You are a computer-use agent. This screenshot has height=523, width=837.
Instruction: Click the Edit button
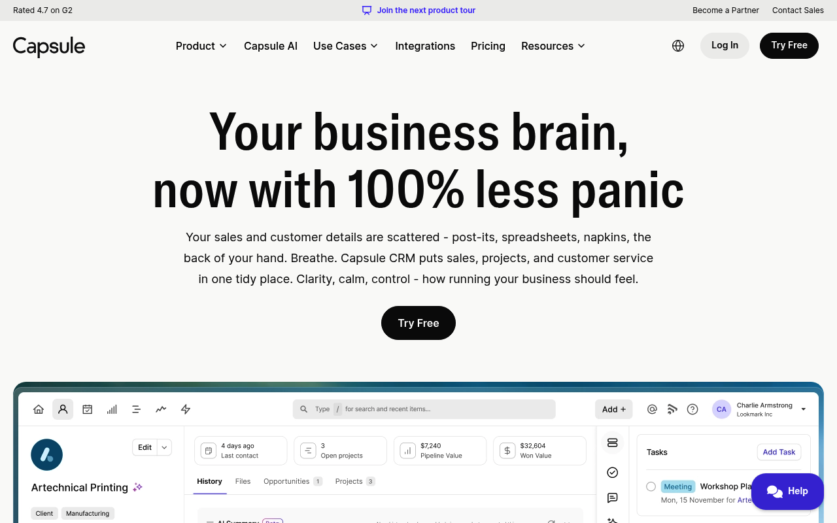145,447
